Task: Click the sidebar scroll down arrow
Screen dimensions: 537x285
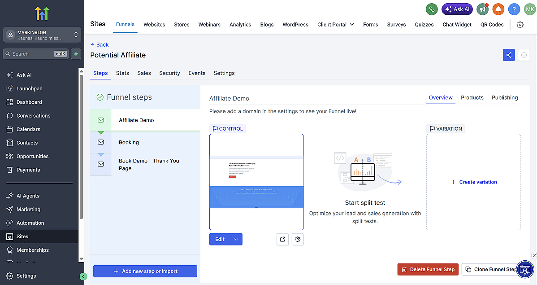Action: coord(81,259)
